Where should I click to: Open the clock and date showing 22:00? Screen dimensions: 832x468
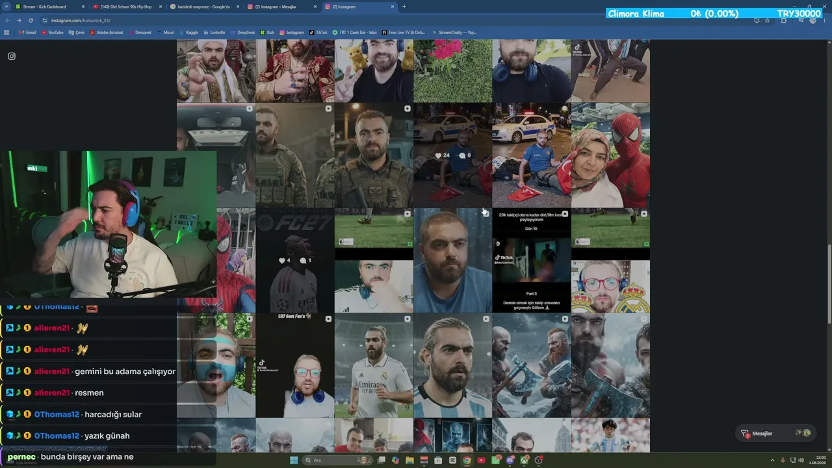[x=817, y=460]
